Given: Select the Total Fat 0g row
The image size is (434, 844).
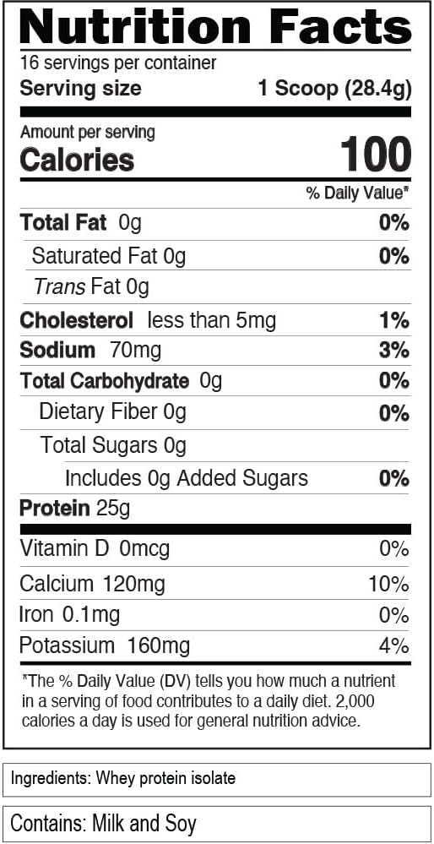Looking at the screenshot, I should coord(215,223).
